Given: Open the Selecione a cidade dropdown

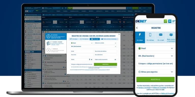Looking at the screenshot, I should click(105, 43).
